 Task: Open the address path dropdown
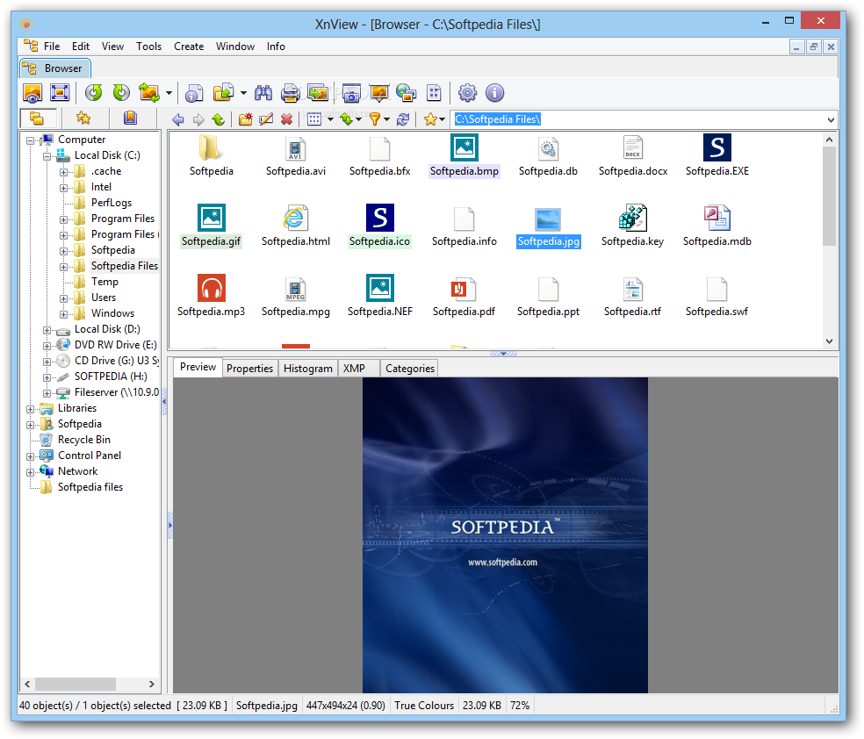[831, 119]
